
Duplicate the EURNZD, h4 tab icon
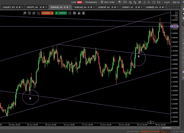tap(163, 7)
